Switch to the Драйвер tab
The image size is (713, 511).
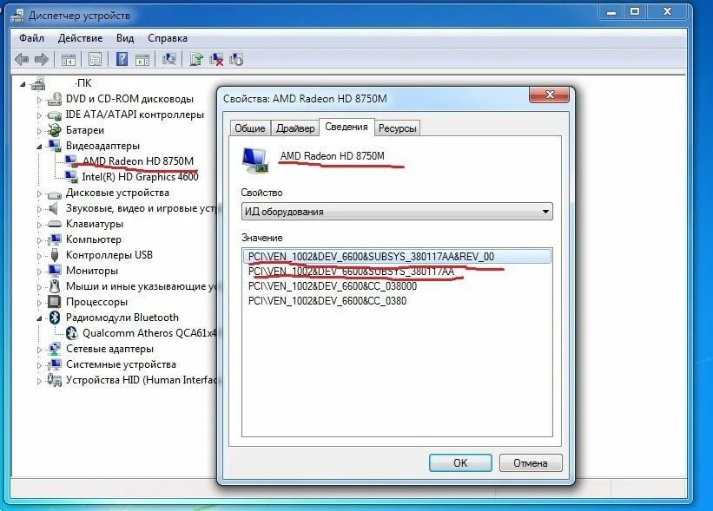[x=295, y=128]
